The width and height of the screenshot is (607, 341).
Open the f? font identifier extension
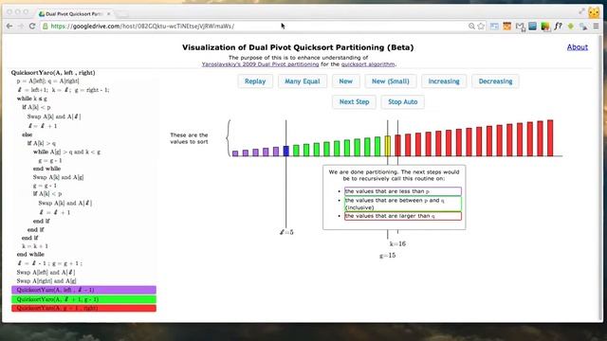pyautogui.click(x=558, y=27)
